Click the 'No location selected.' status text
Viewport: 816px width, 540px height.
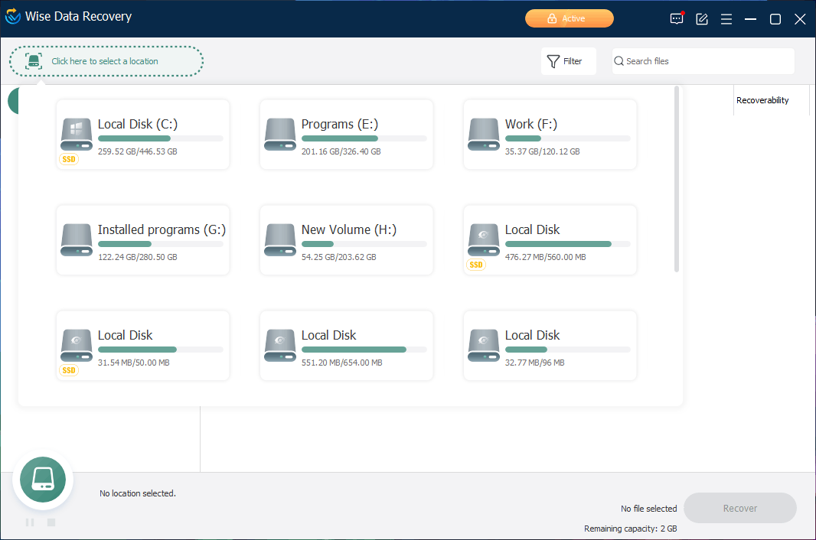(137, 493)
